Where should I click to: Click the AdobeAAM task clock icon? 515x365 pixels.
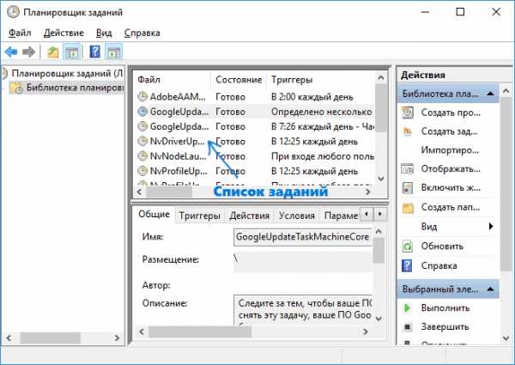coord(142,96)
